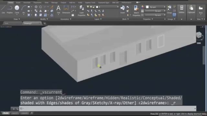Expand the Block panel
Screen dimensions: 207x116
(125, 19)
